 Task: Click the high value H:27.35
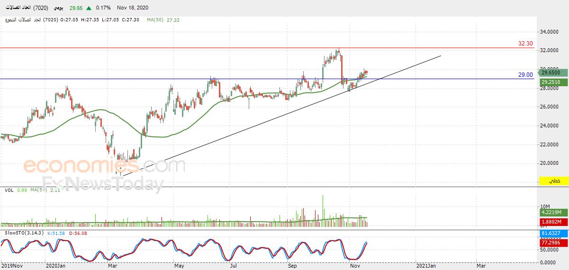pyautogui.click(x=90, y=19)
